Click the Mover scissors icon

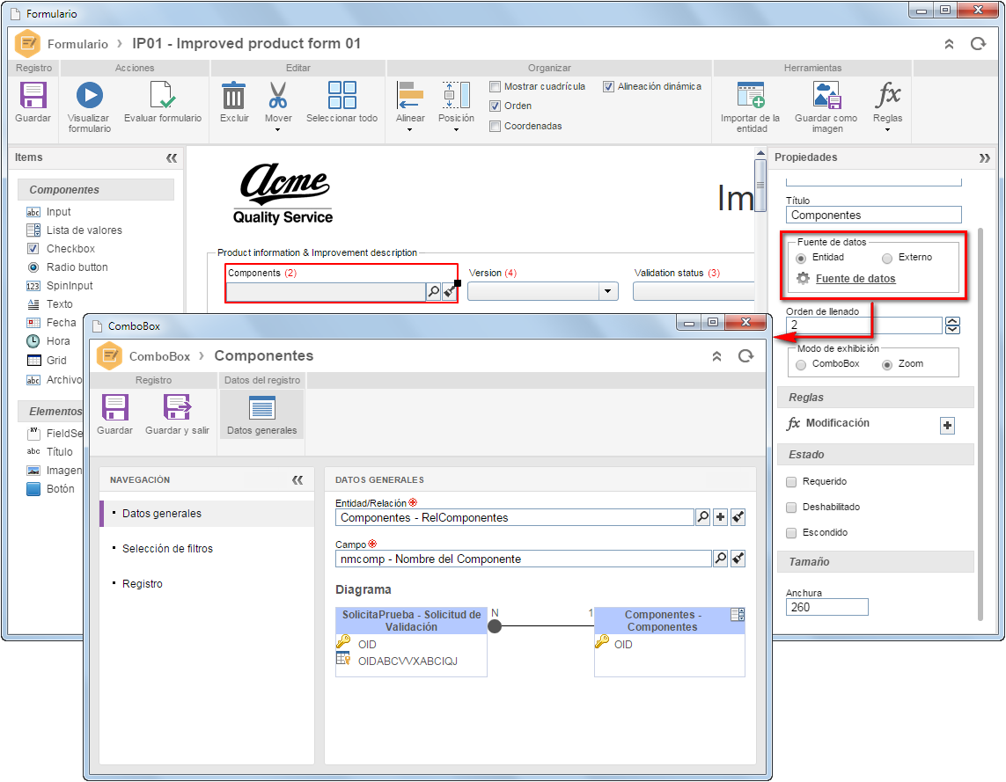click(278, 96)
